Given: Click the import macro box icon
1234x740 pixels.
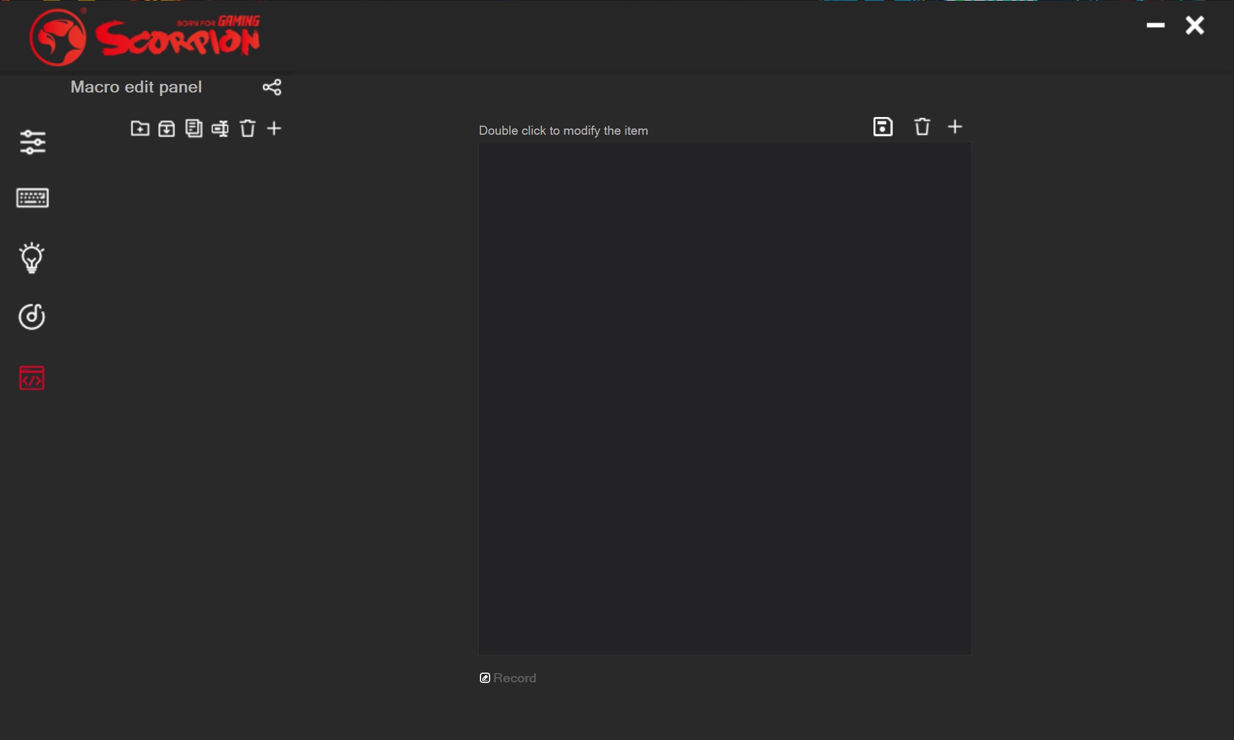Looking at the screenshot, I should tap(167, 128).
